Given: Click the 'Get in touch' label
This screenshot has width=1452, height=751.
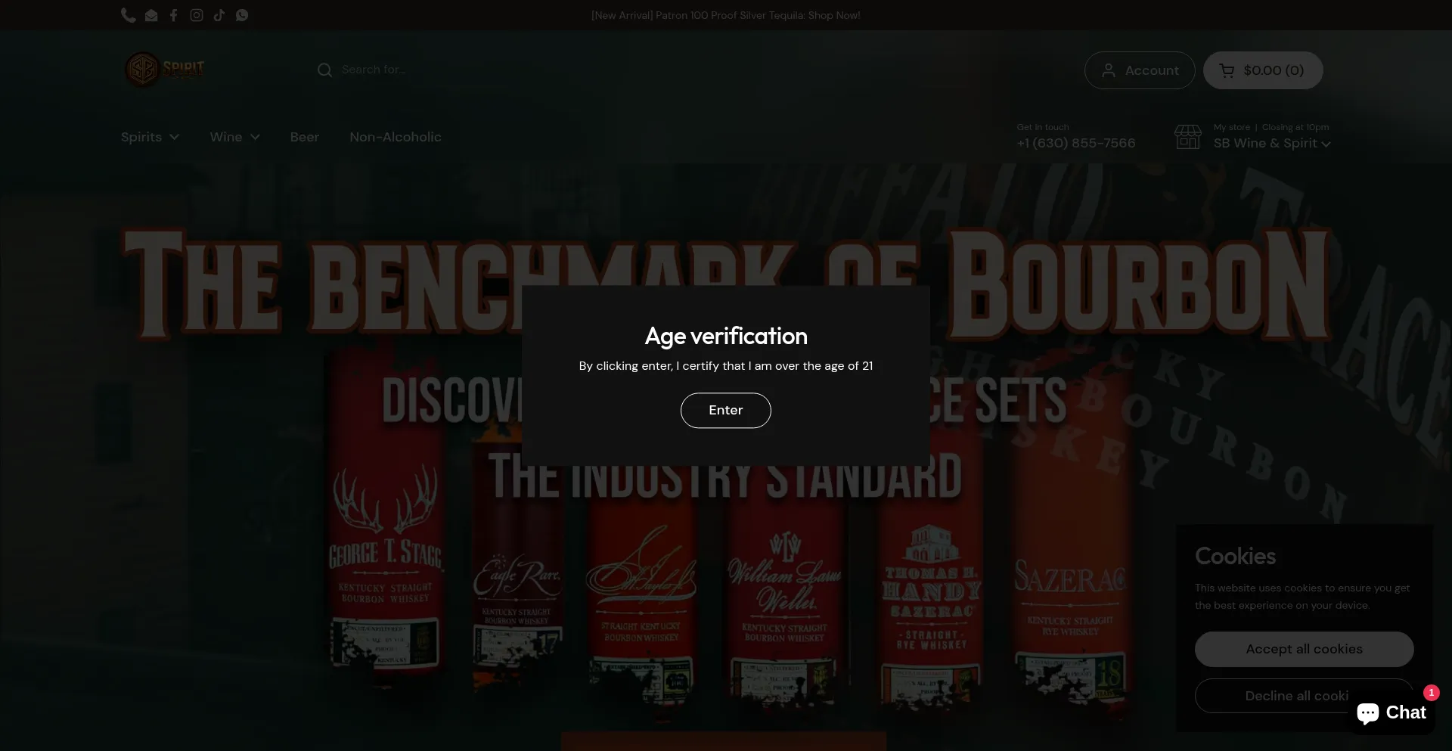Looking at the screenshot, I should [x=1043, y=127].
